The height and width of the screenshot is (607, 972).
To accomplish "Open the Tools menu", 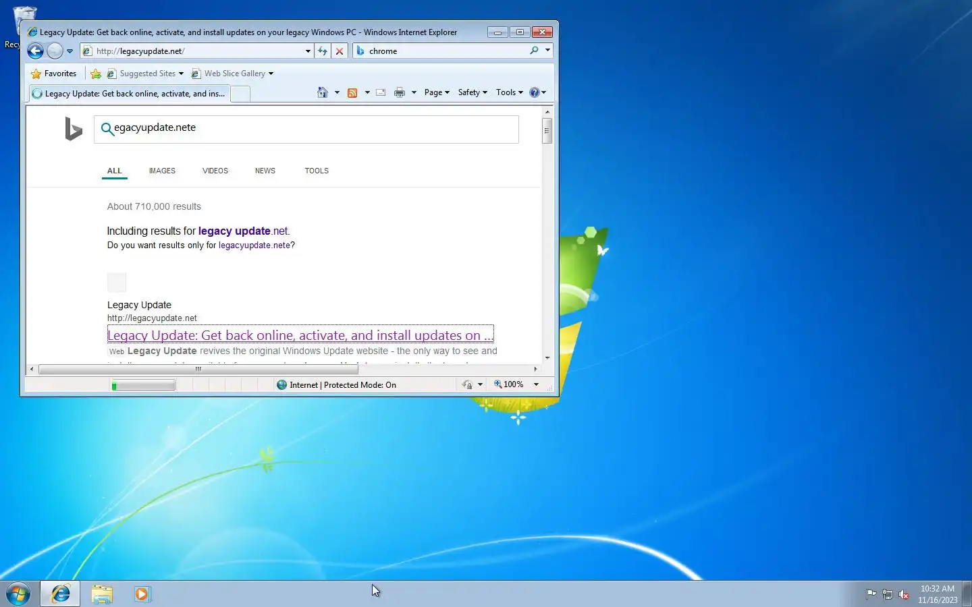I will point(510,92).
